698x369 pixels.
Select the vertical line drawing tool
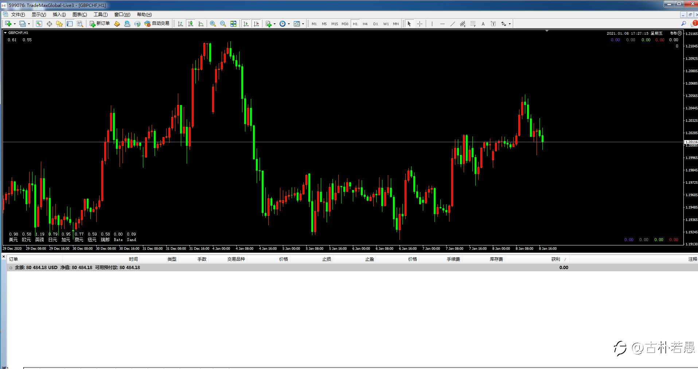coord(432,24)
